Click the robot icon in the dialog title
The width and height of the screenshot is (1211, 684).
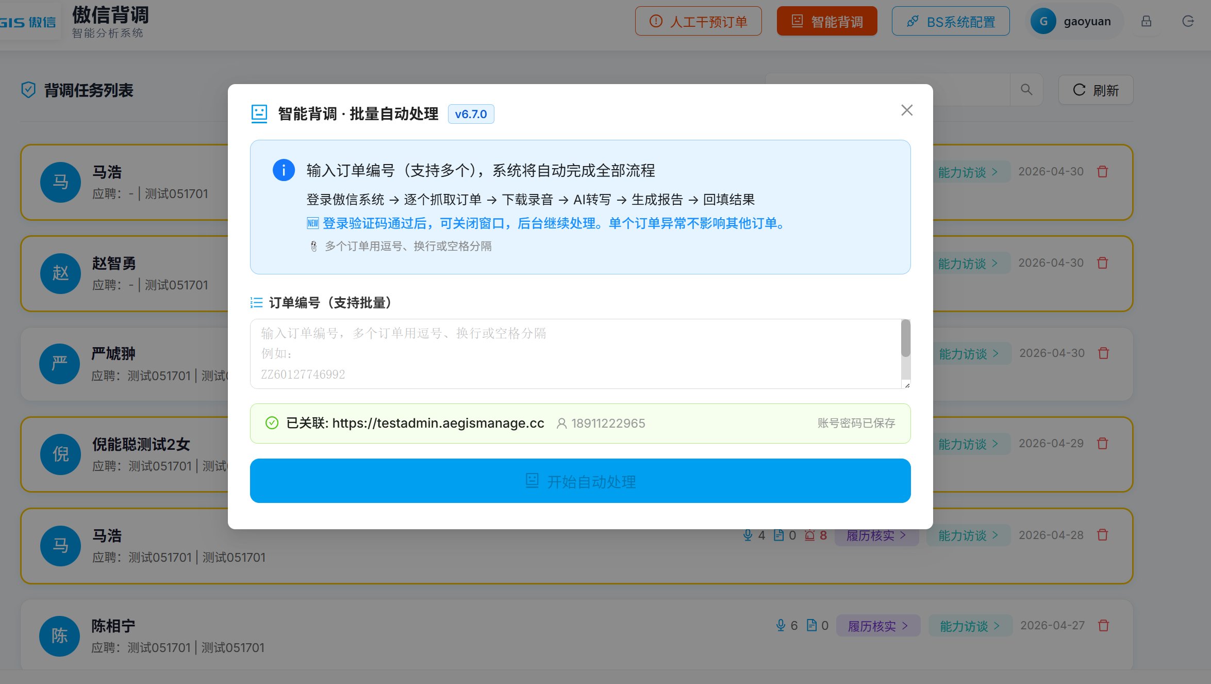259,114
